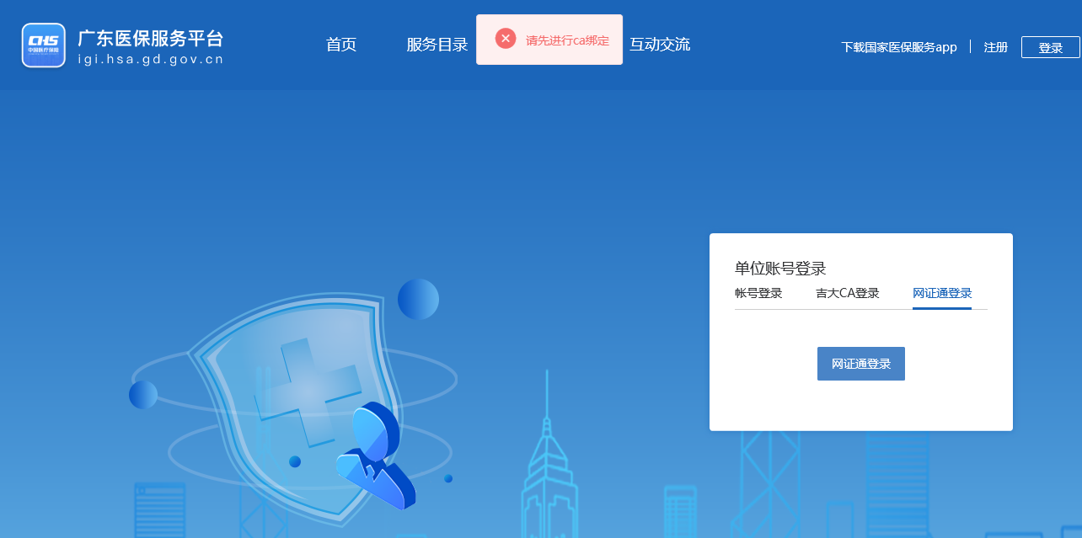The height and width of the screenshot is (538, 1082).
Task: Open the 首页 home menu item
Action: (341, 45)
